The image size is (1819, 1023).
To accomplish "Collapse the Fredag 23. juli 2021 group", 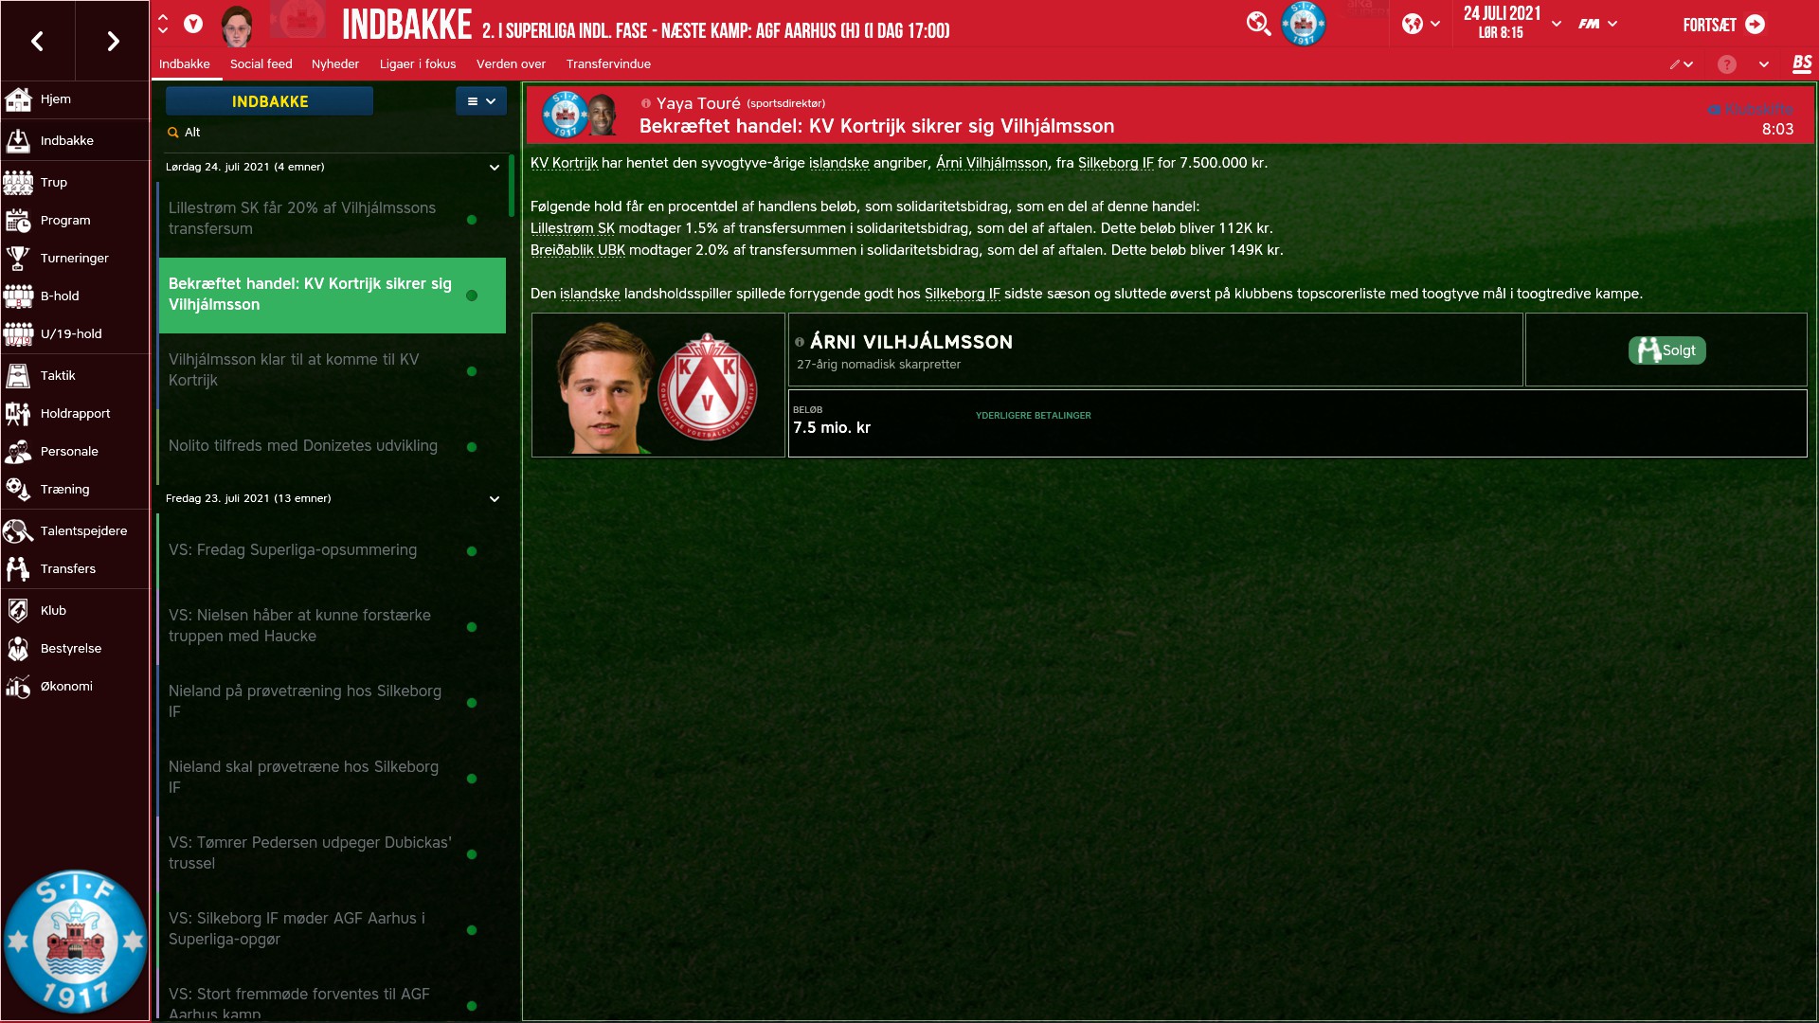I will coord(494,498).
